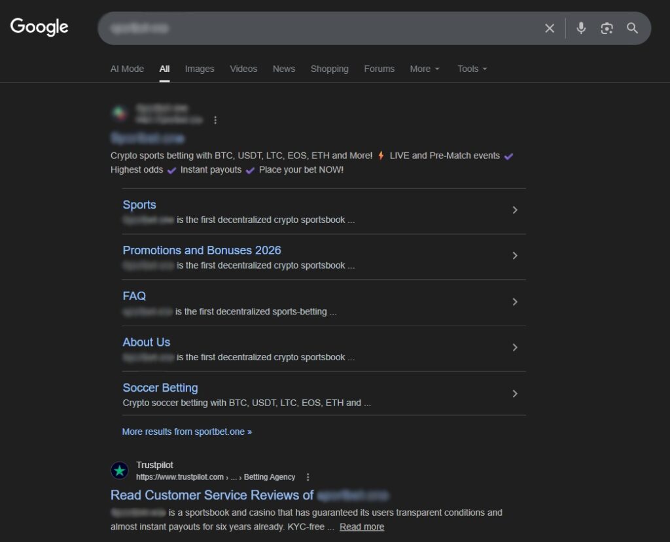Click Read more on Trustpilot snippet

(x=362, y=527)
